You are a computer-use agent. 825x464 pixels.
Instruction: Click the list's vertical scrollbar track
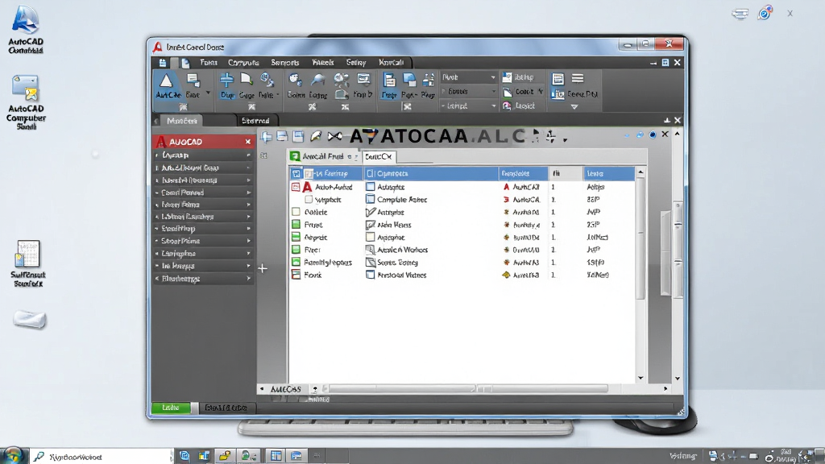pos(641,276)
